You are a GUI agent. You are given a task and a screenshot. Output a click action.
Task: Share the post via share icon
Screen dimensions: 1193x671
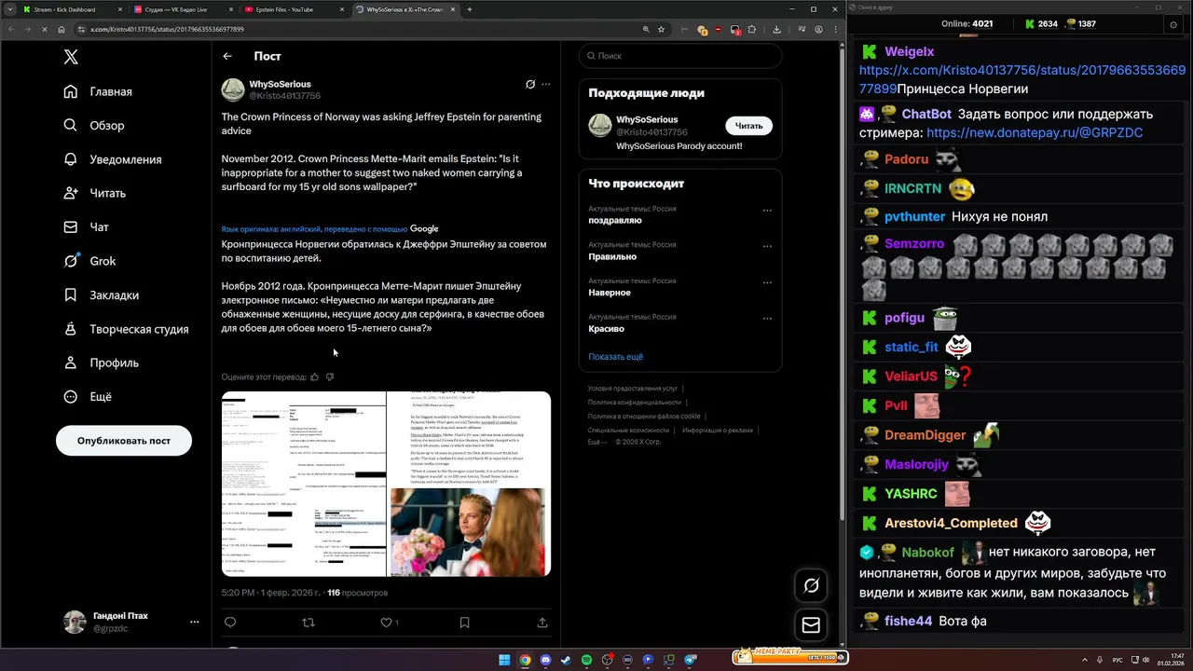click(x=542, y=623)
